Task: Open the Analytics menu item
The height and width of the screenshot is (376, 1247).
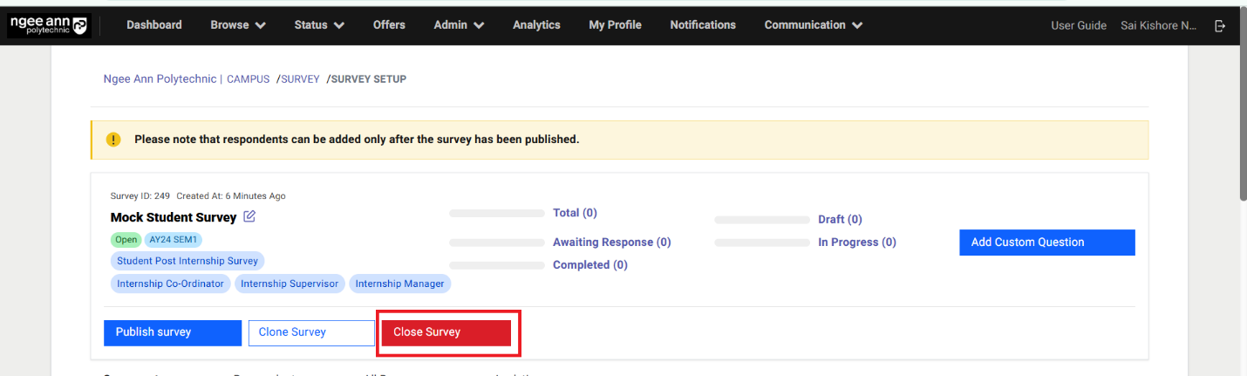Action: [x=536, y=25]
